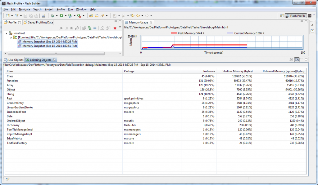Screen dimensions: 318x185
Task: Click the Debug bug icon in toolbar
Action: pyautogui.click(x=52, y=16)
